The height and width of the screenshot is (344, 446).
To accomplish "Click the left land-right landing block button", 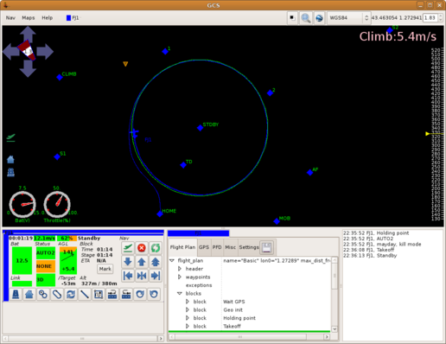I will pyautogui.click(x=112, y=294).
